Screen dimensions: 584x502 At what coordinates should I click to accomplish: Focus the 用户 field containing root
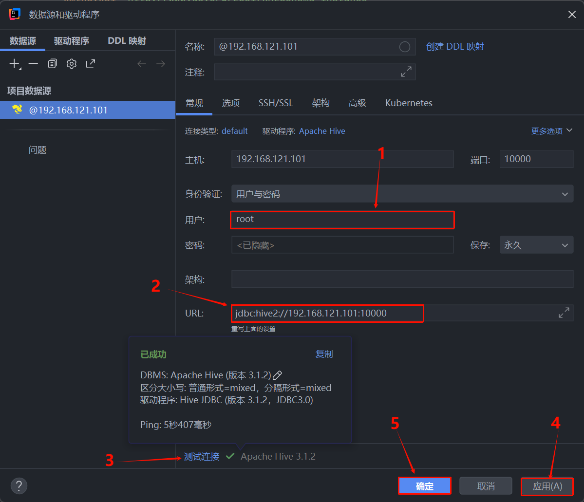pos(342,220)
